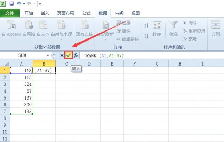Screen dimensions: 224x142
Task: Click cell containing 115
Action: pyautogui.click(x=21, y=77)
